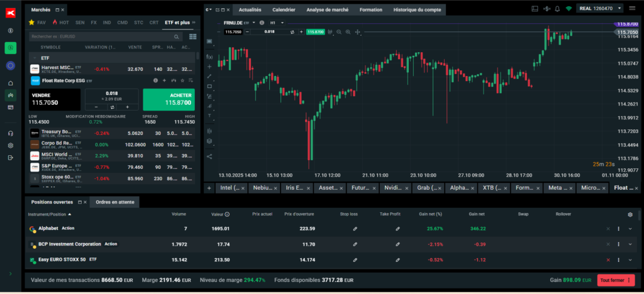Select the text T tool on chart

(x=209, y=116)
